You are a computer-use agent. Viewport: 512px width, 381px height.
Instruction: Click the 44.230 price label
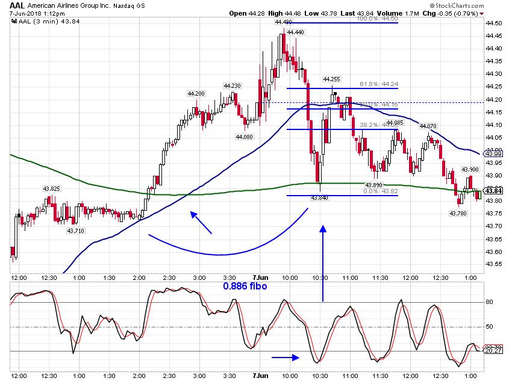click(232, 86)
